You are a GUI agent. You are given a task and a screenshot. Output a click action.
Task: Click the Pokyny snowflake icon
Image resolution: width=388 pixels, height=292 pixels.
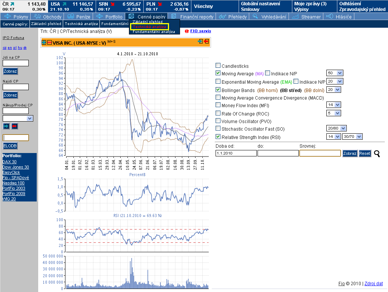coord(8,16)
